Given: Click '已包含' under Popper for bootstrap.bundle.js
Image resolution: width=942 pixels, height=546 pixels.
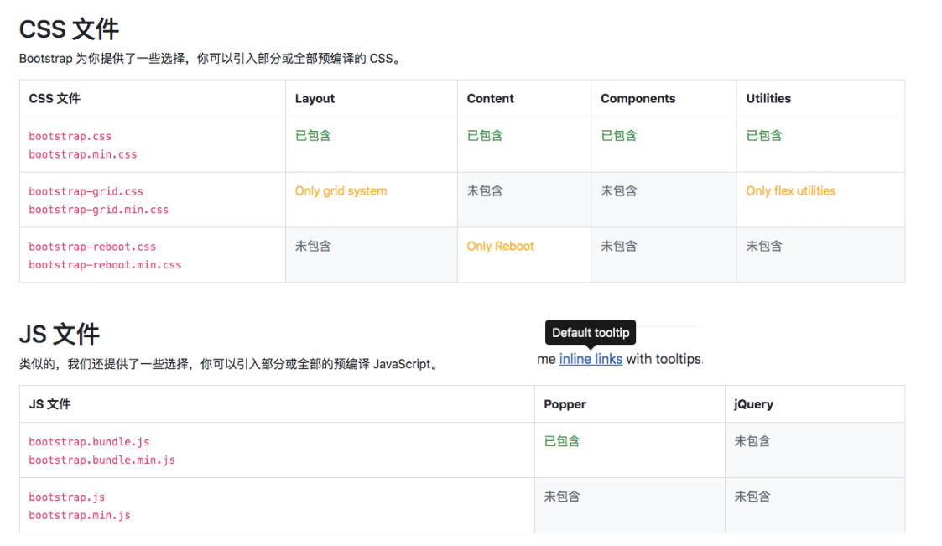Looking at the screenshot, I should 562,441.
